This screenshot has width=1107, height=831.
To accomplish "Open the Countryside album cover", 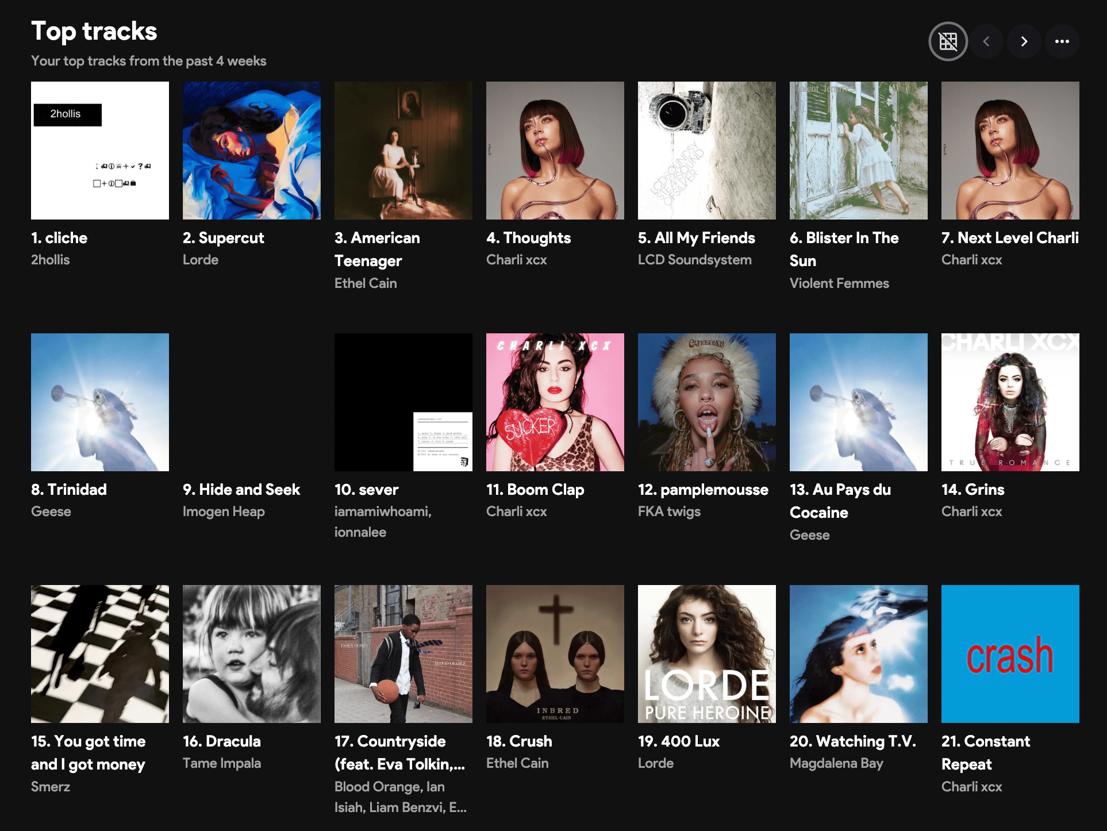I will tap(403, 654).
